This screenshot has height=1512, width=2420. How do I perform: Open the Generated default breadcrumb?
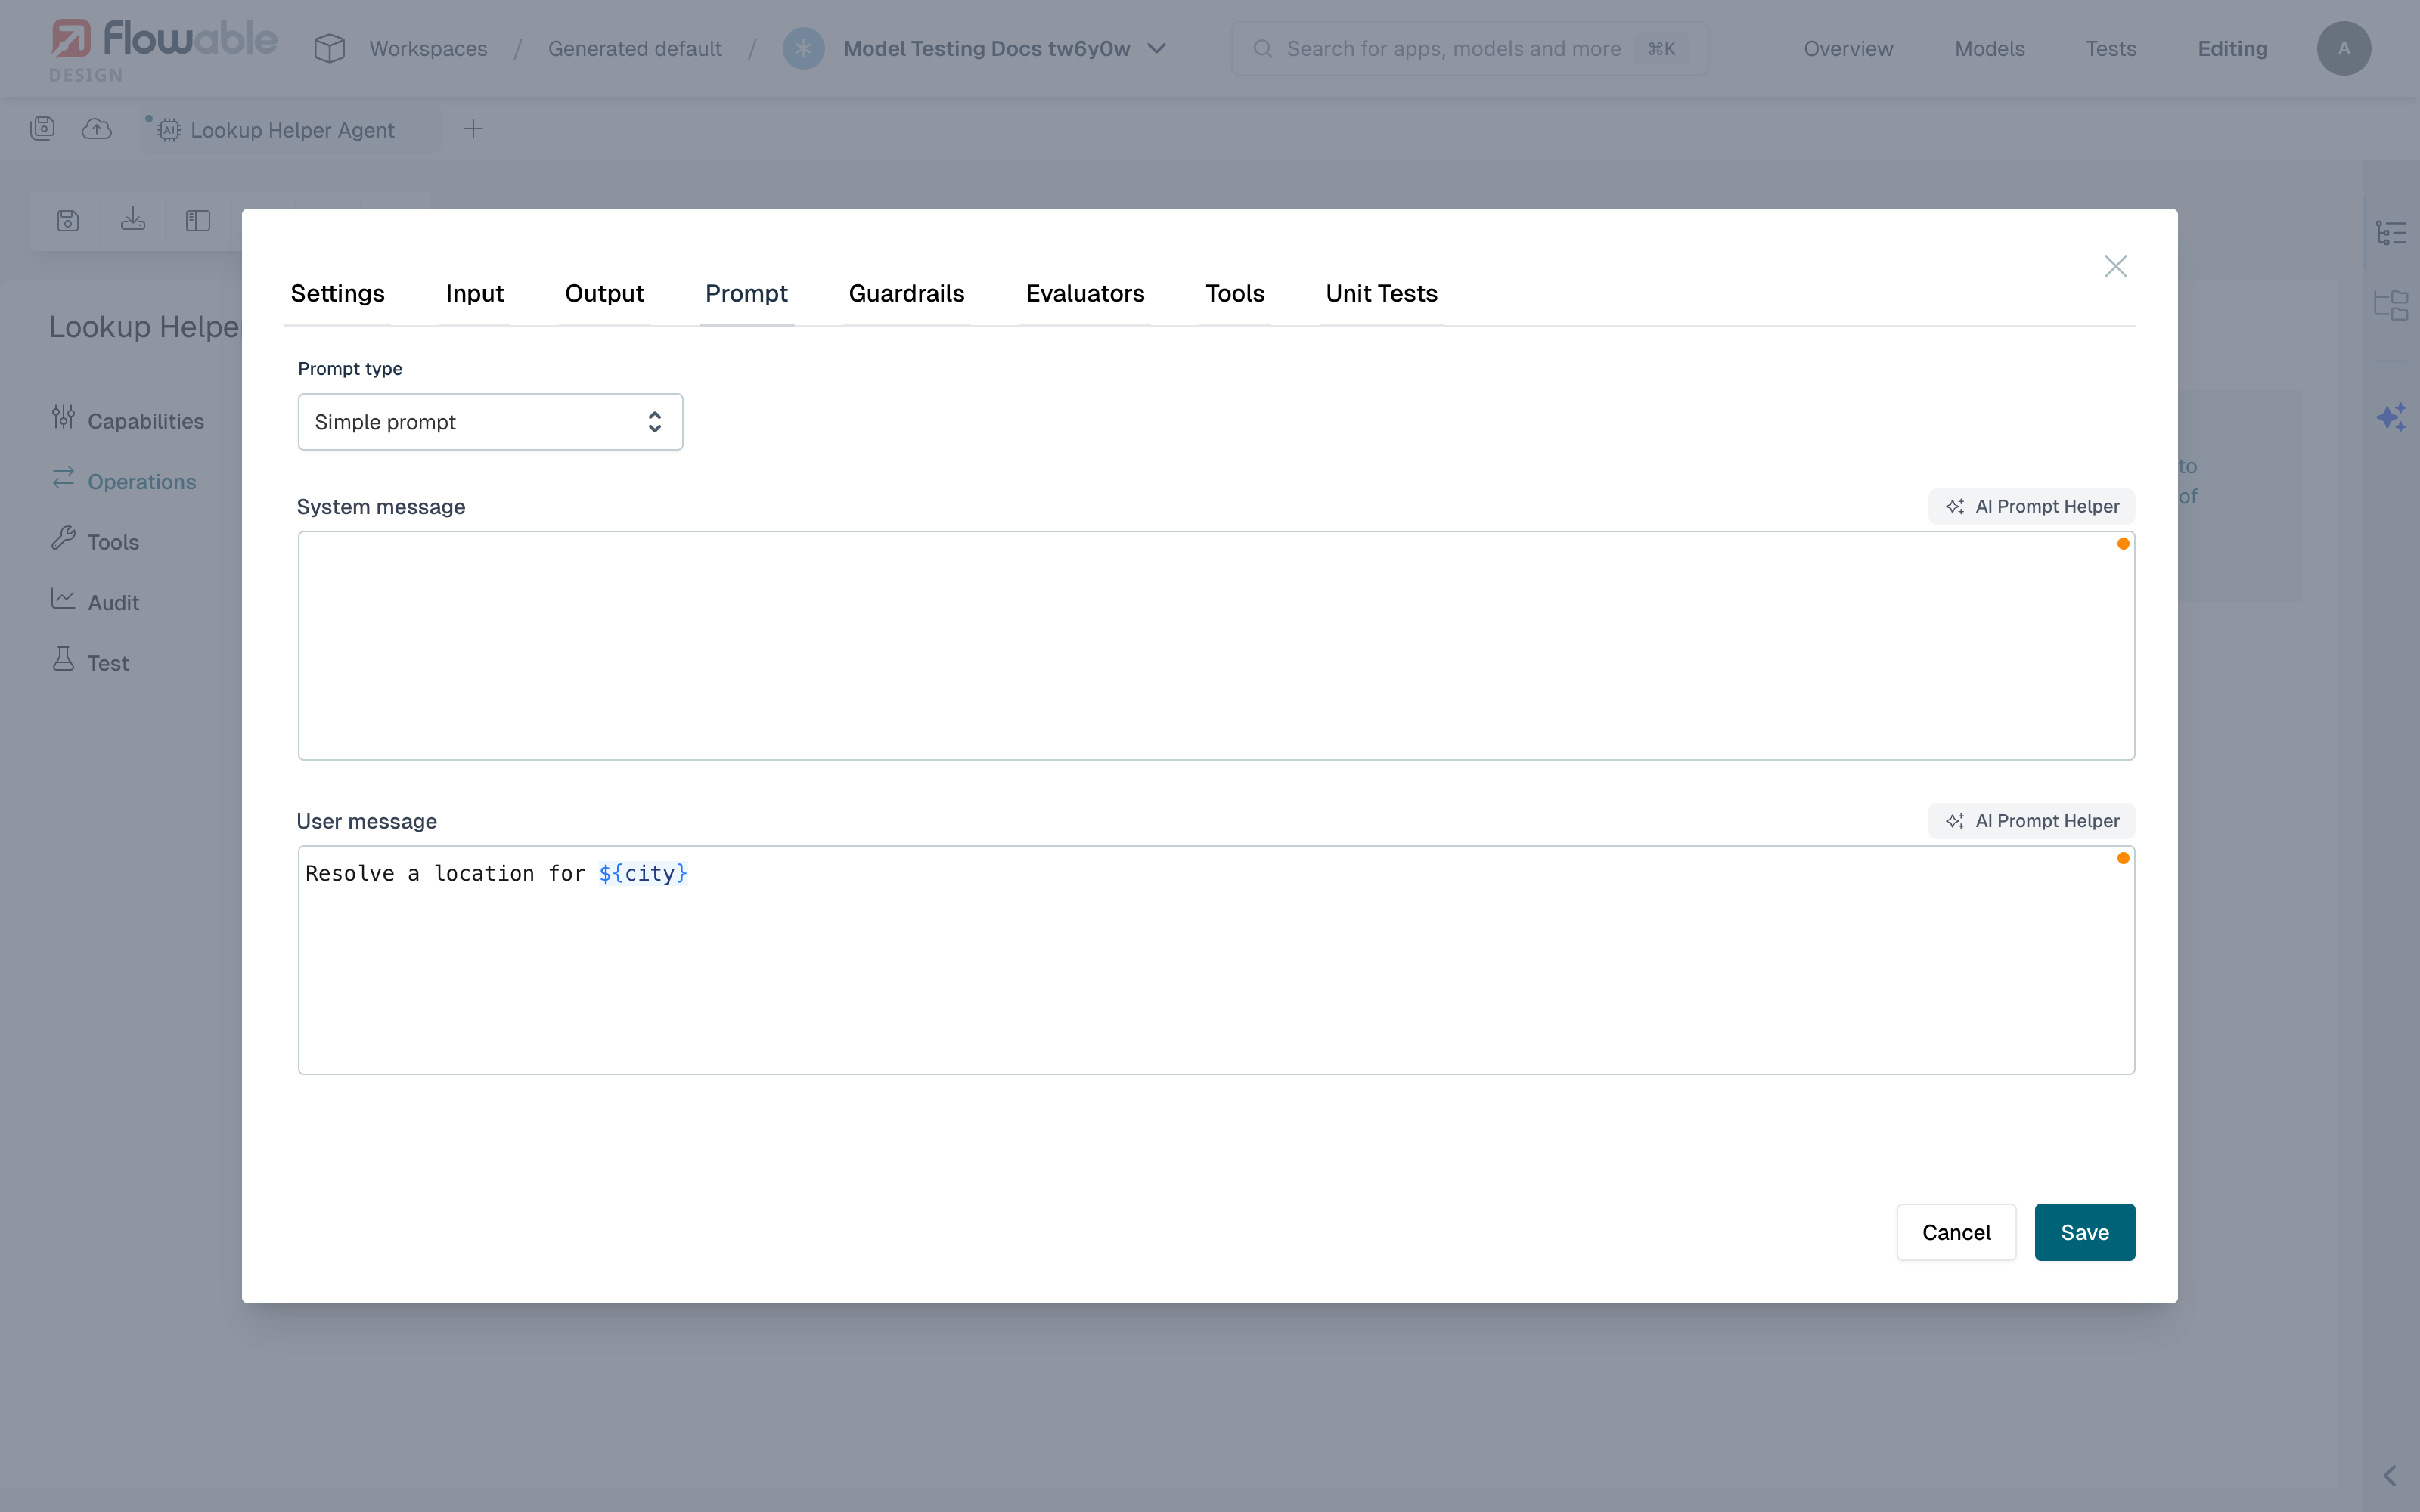pyautogui.click(x=634, y=49)
